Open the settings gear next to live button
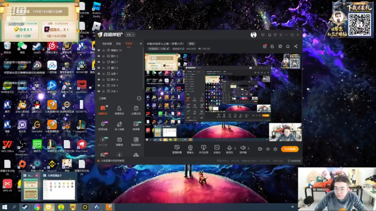The width and height of the screenshot is (376, 211). pos(275,149)
